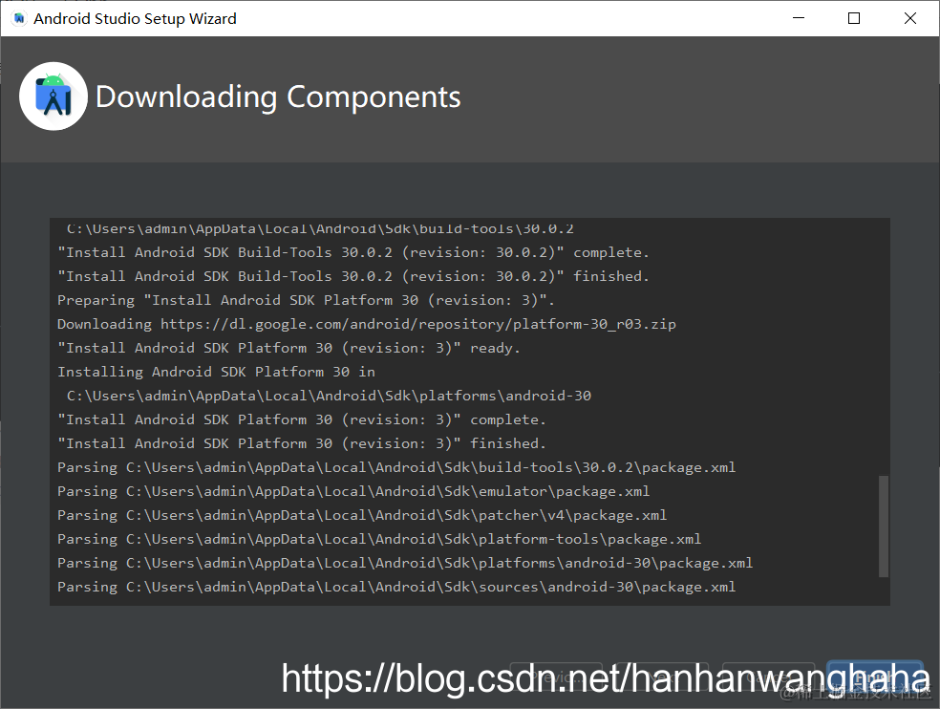Click the title bar Android Studio icon
The width and height of the screenshot is (940, 709).
(18, 18)
